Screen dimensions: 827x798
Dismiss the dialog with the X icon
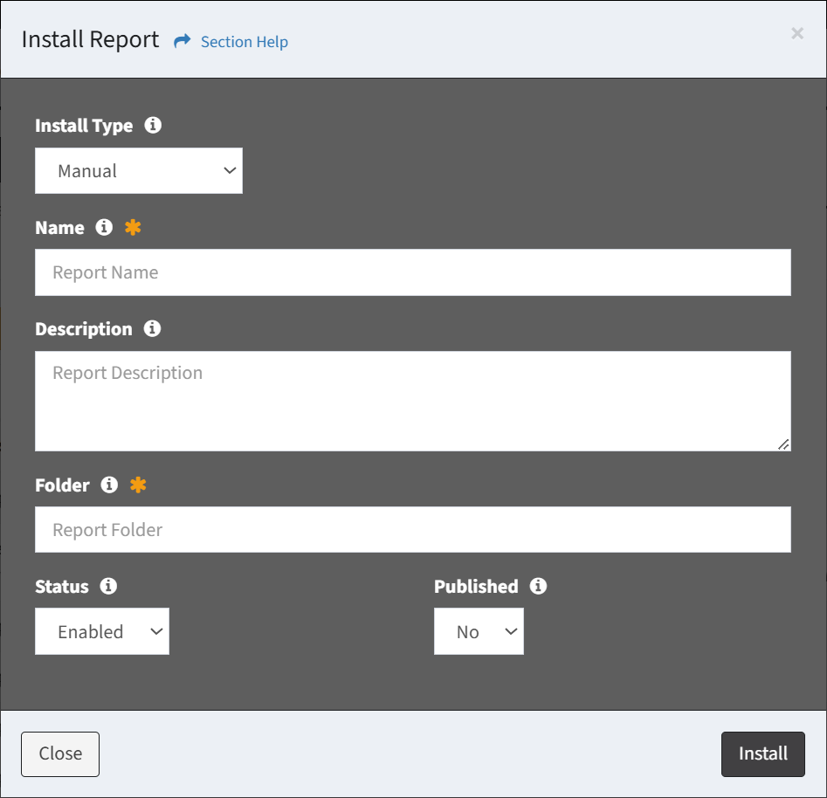(797, 33)
